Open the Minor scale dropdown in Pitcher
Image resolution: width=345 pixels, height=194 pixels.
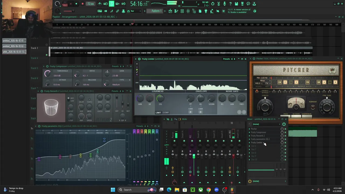262,81
